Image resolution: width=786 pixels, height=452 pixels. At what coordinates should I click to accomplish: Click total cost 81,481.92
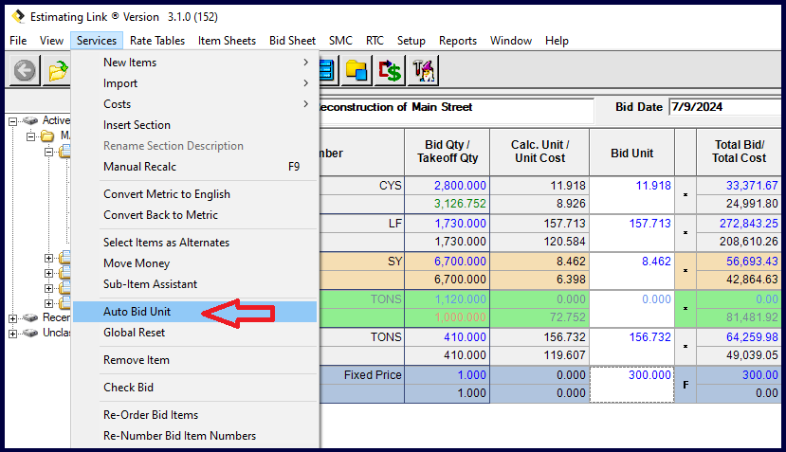coord(752,317)
